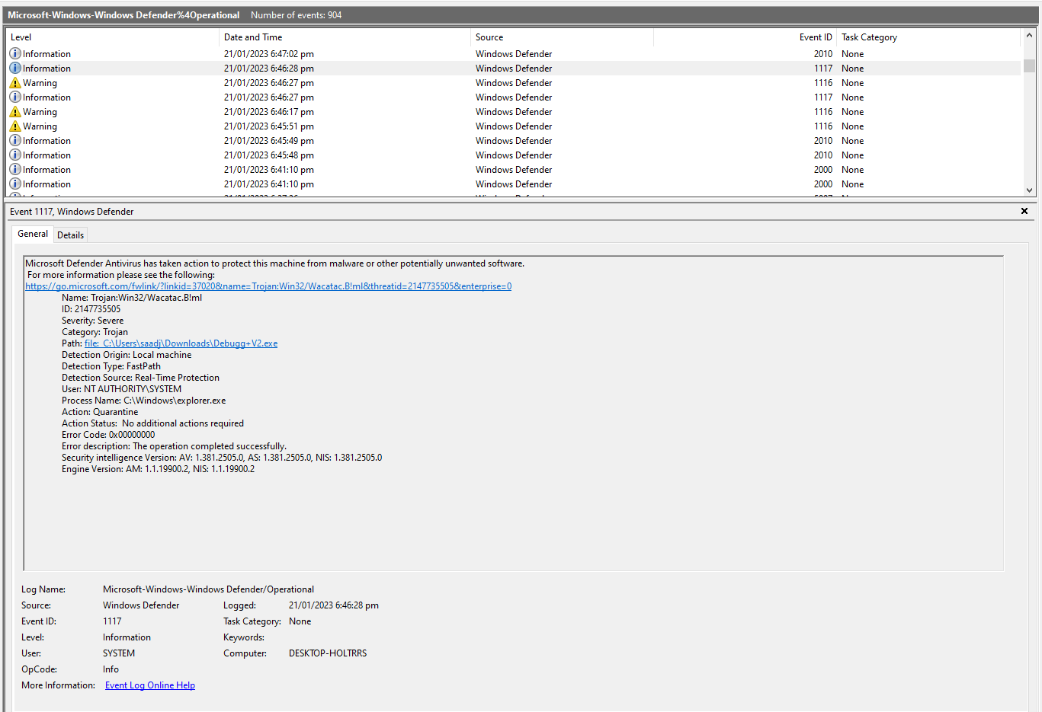Click the info icon on the 6:46:27 pm Information row
Viewport: 1042px width, 712px height.
[x=14, y=97]
